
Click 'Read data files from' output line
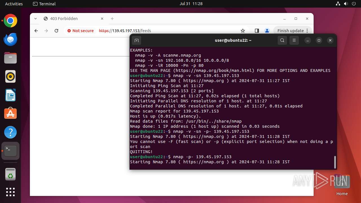(x=186, y=121)
